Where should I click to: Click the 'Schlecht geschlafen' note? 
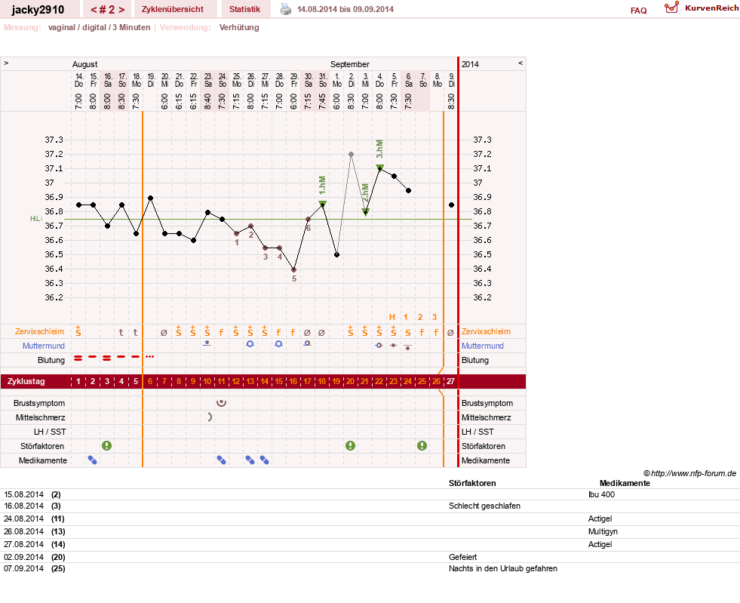(x=484, y=506)
